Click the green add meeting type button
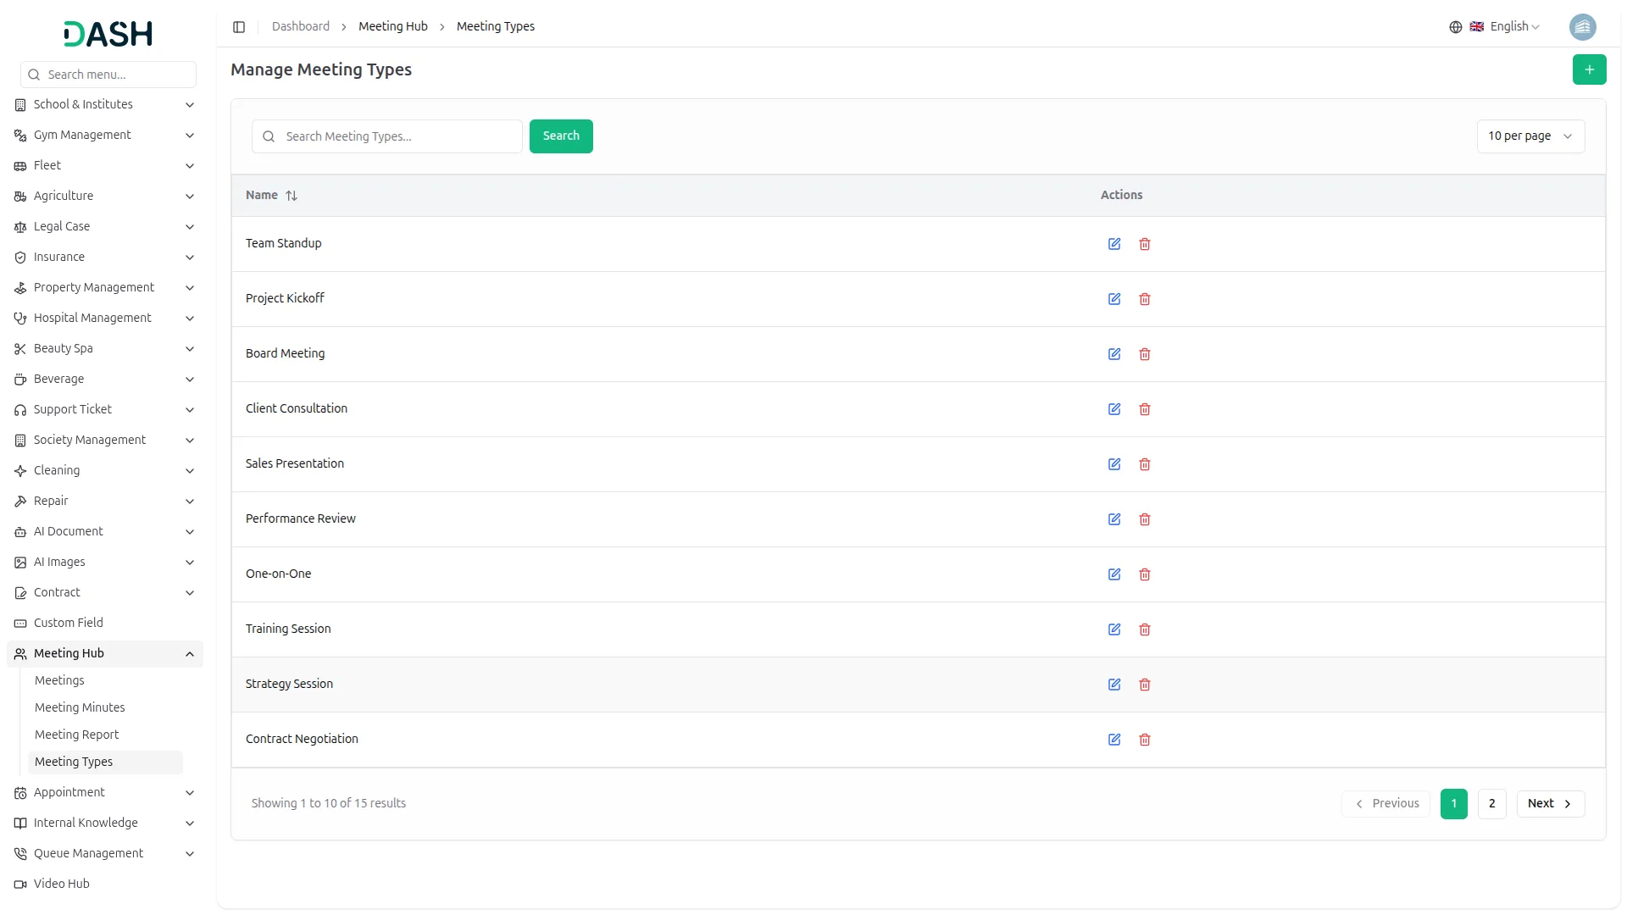 (1589, 69)
